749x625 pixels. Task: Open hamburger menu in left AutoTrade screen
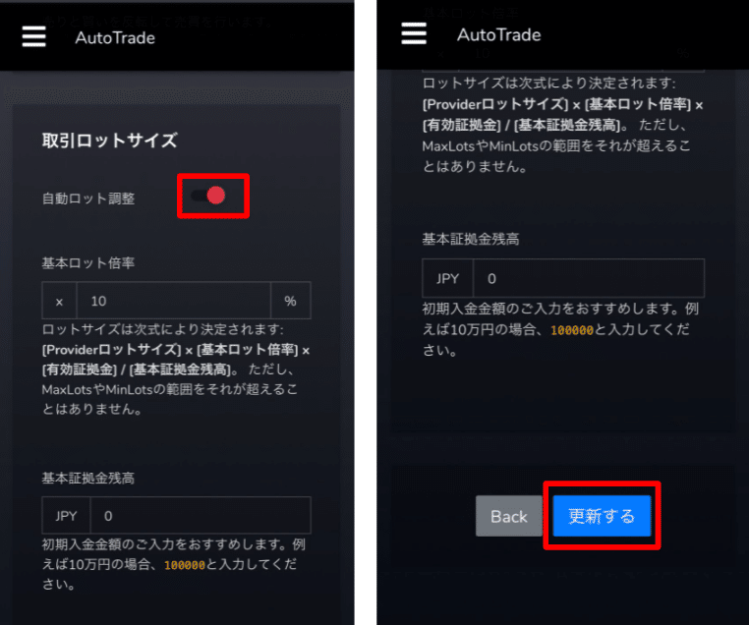(34, 36)
